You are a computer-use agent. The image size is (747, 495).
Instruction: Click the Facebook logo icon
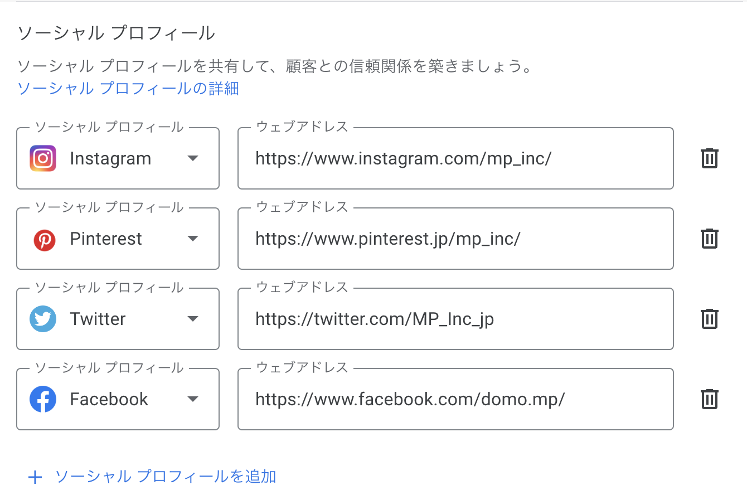coord(43,400)
